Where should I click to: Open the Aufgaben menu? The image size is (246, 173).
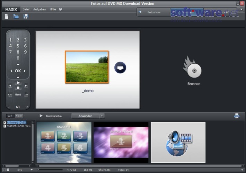[39, 9]
